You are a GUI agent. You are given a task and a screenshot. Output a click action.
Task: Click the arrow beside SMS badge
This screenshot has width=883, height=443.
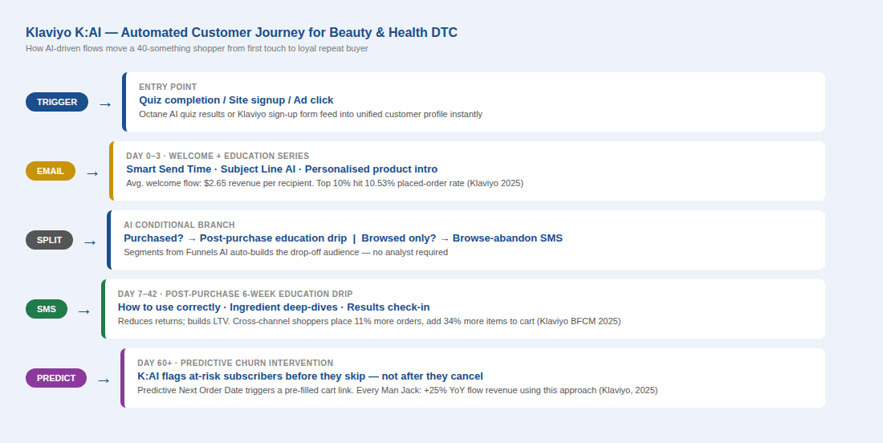point(84,312)
